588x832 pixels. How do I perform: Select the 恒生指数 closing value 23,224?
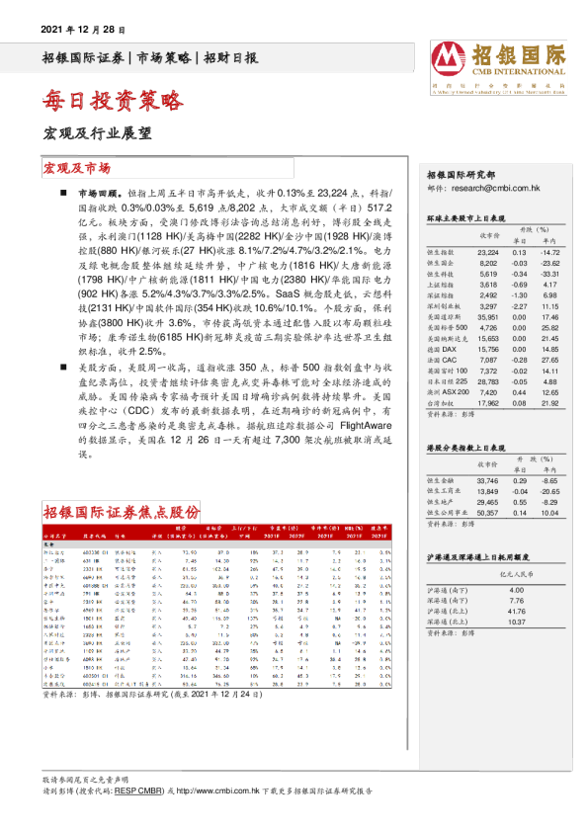[x=488, y=253]
